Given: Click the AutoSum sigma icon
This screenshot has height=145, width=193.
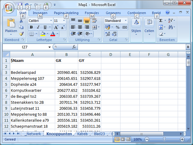Looking at the screenshot, I should [161, 21].
